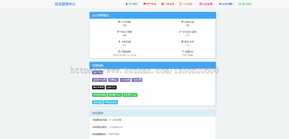Expand the 商品管理 dropdown menu
Viewport: 289px width, 139px height.
pos(206,4)
